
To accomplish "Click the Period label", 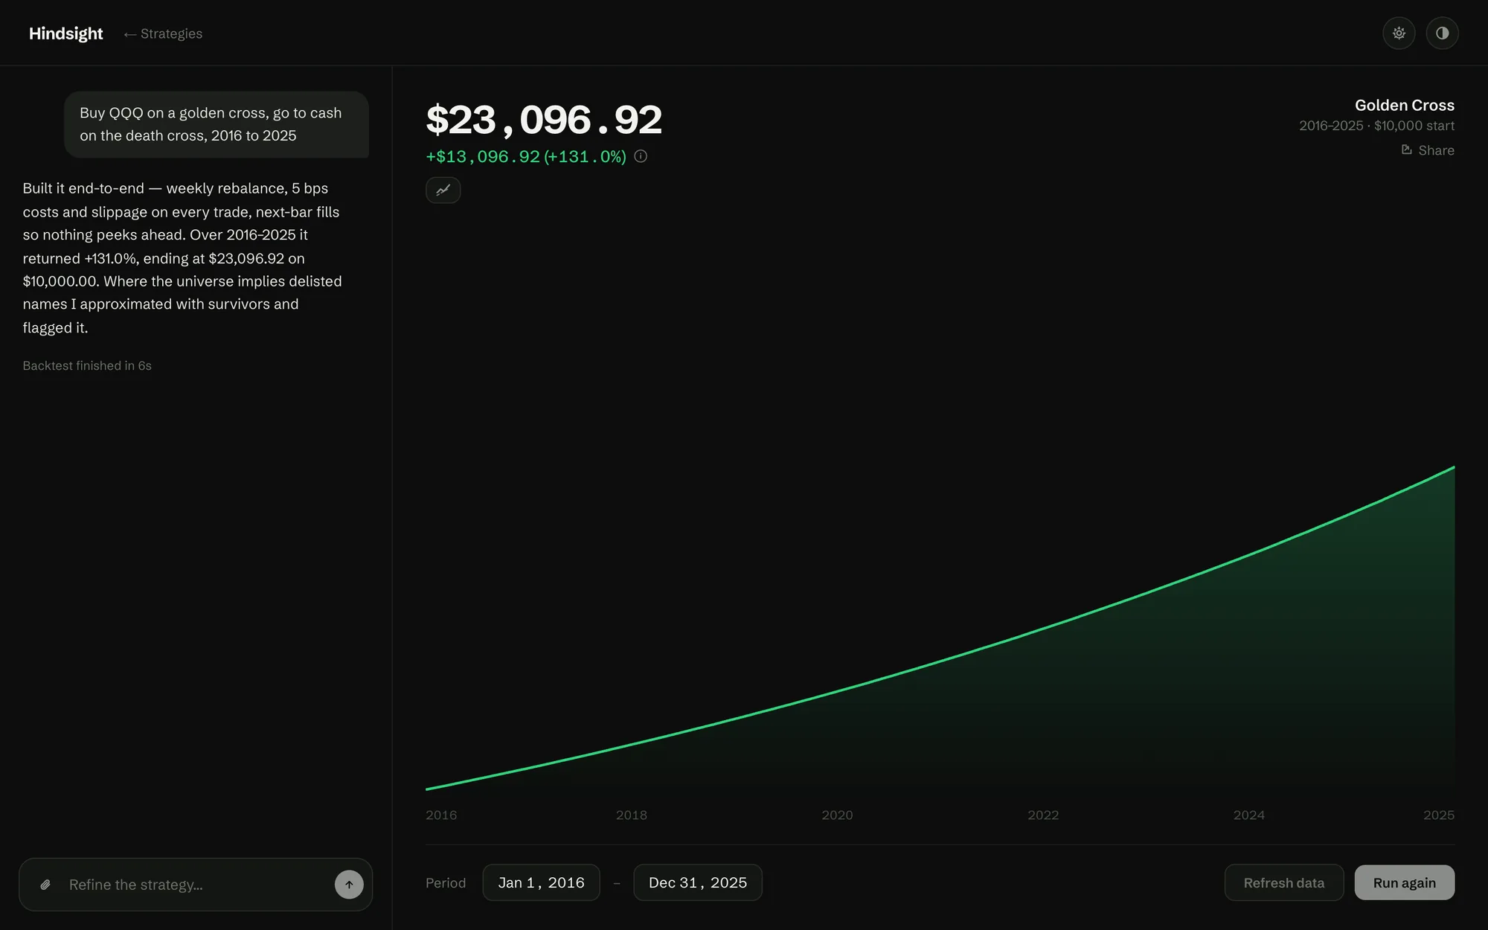I will (446, 882).
